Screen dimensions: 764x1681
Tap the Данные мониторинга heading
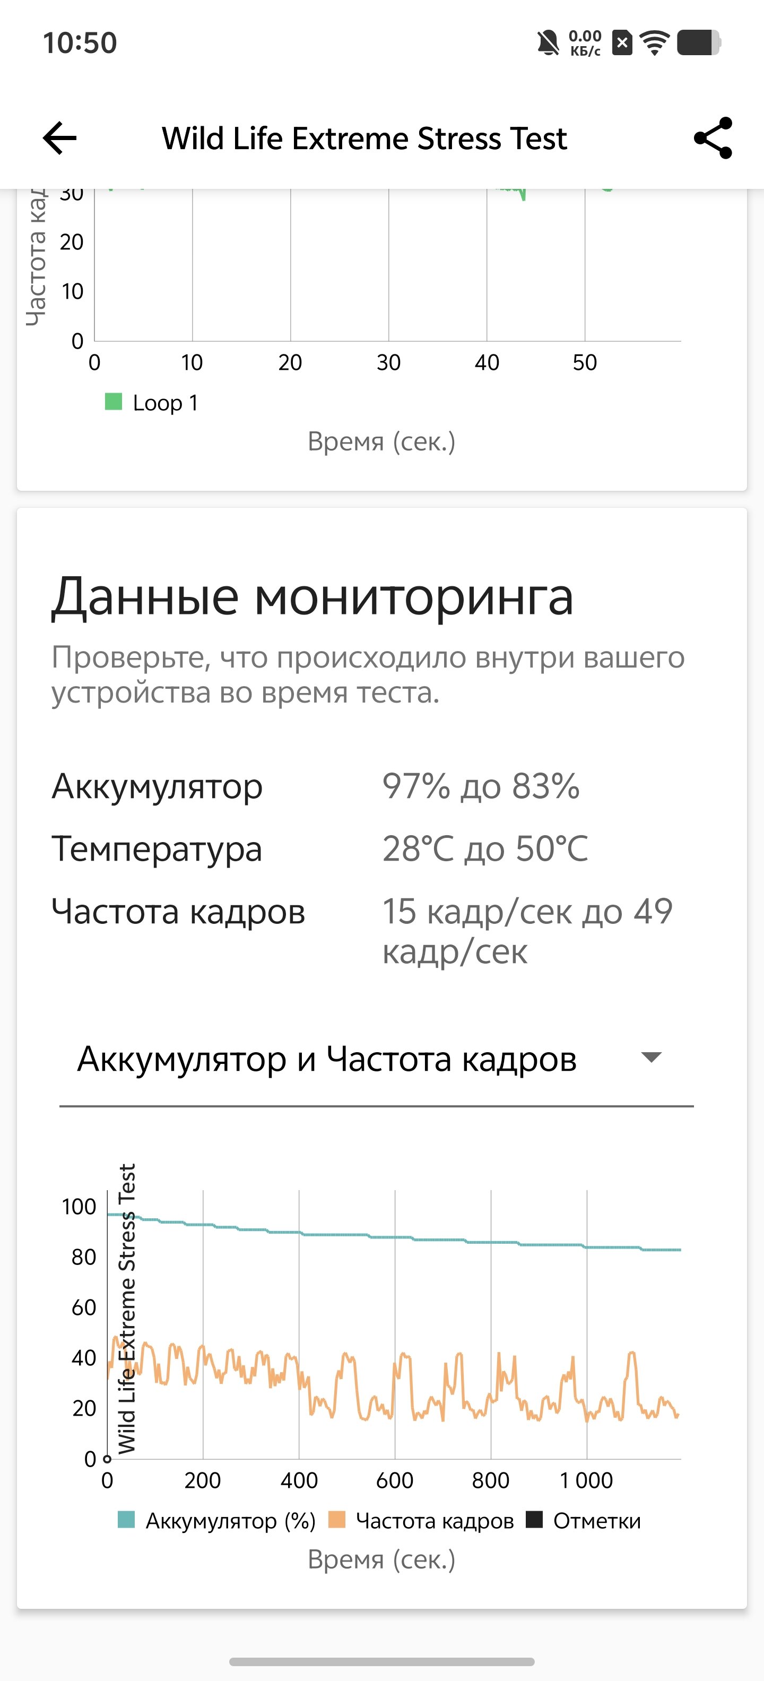point(312,596)
